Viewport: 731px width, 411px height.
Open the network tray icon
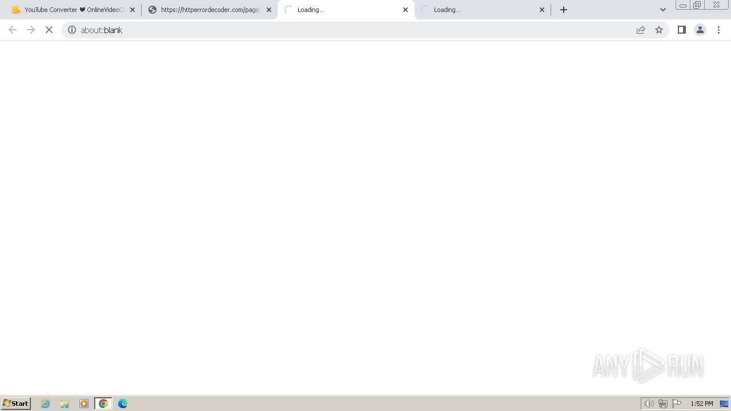[663, 404]
